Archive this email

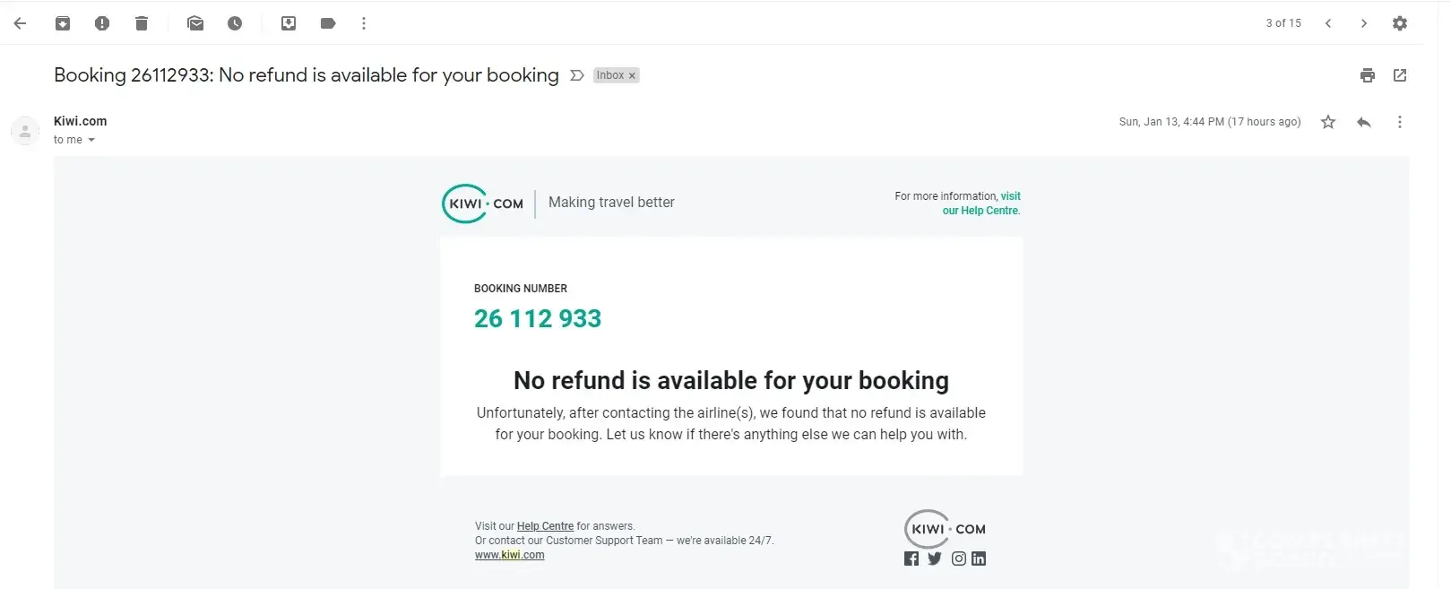coord(63,23)
